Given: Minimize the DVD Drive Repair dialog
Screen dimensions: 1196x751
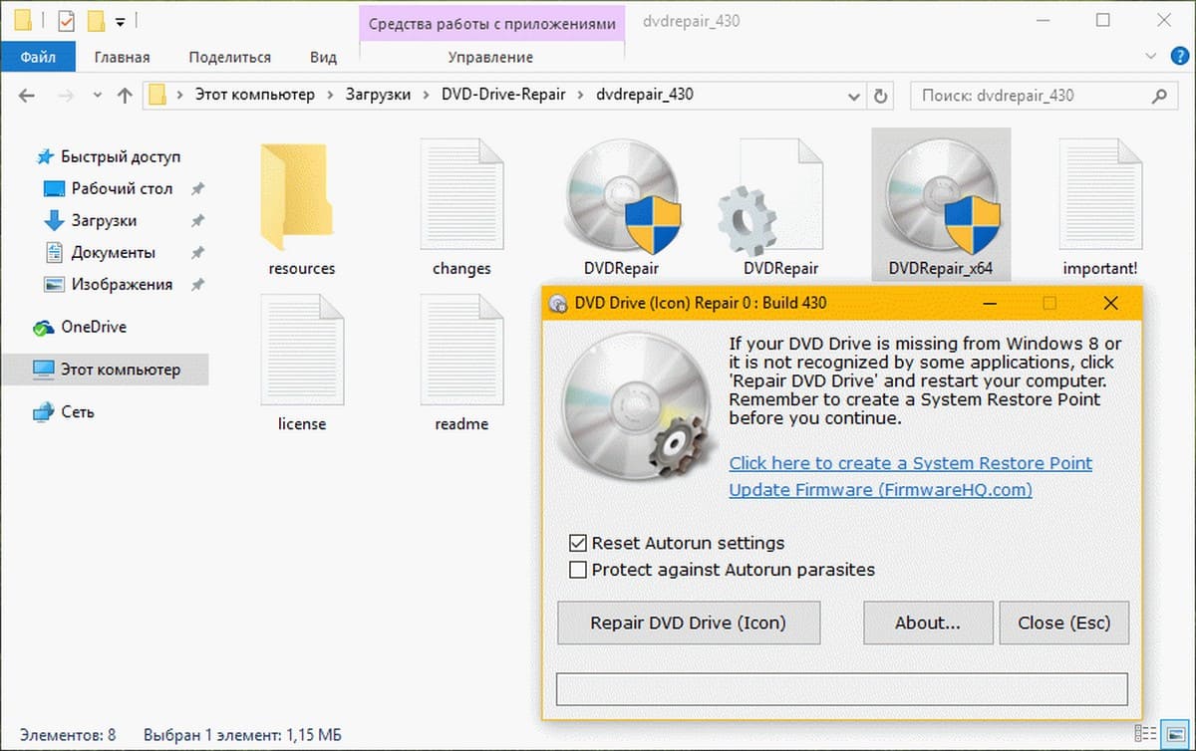Looking at the screenshot, I should (990, 303).
